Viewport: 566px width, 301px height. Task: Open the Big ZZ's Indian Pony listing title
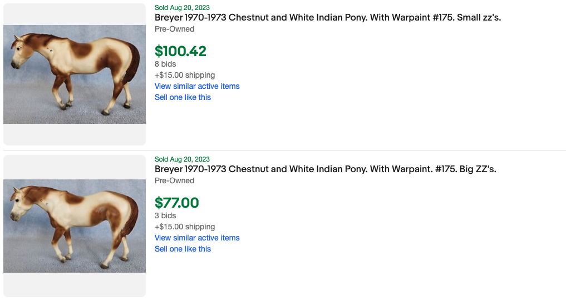tap(325, 169)
